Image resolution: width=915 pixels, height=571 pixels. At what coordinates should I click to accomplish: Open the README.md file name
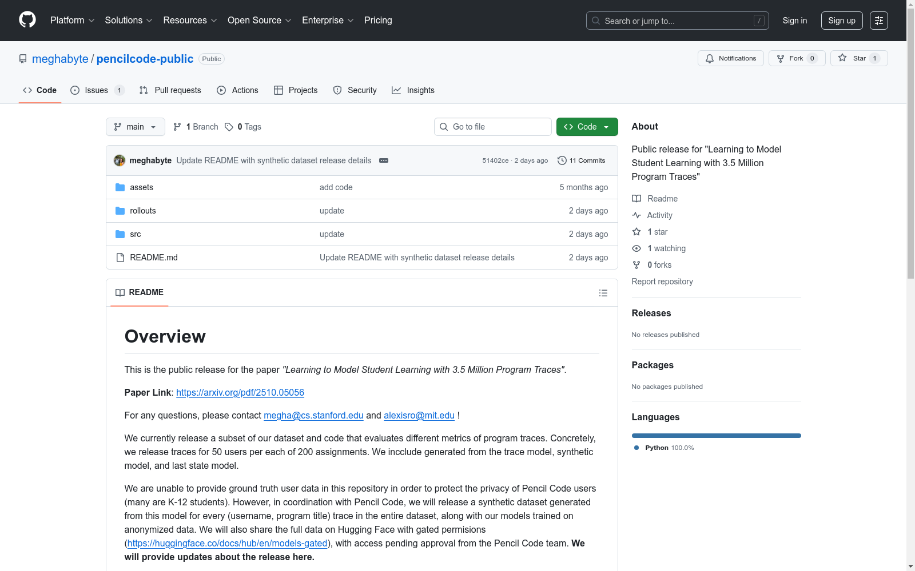point(154,258)
